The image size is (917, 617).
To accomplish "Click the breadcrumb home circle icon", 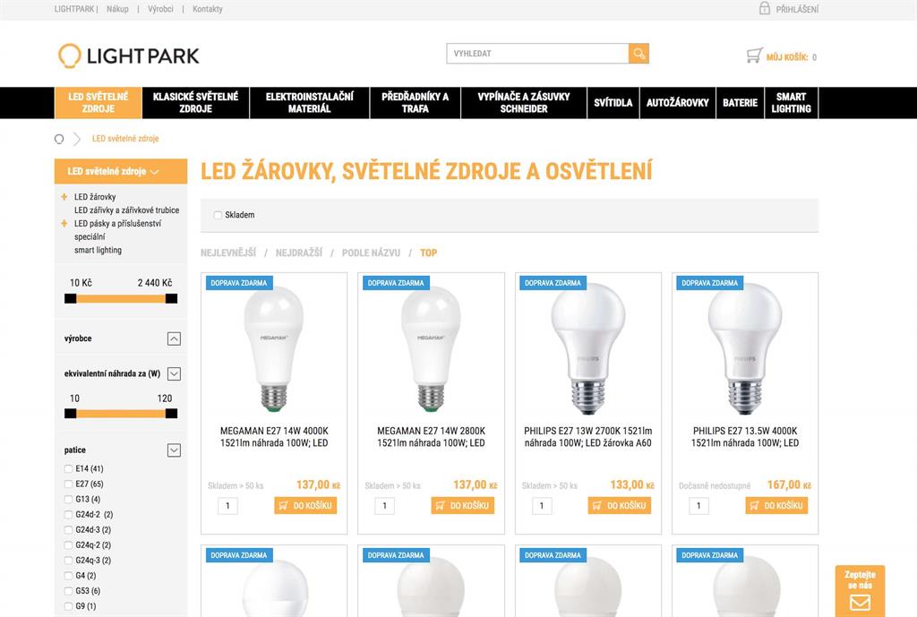I will 59,139.
